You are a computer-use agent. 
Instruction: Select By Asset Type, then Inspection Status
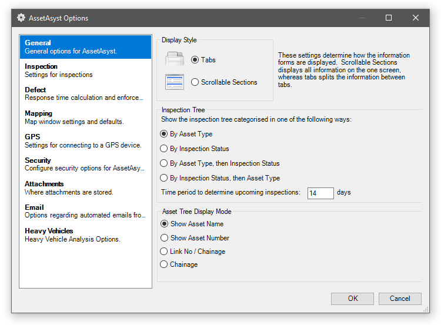pos(165,163)
